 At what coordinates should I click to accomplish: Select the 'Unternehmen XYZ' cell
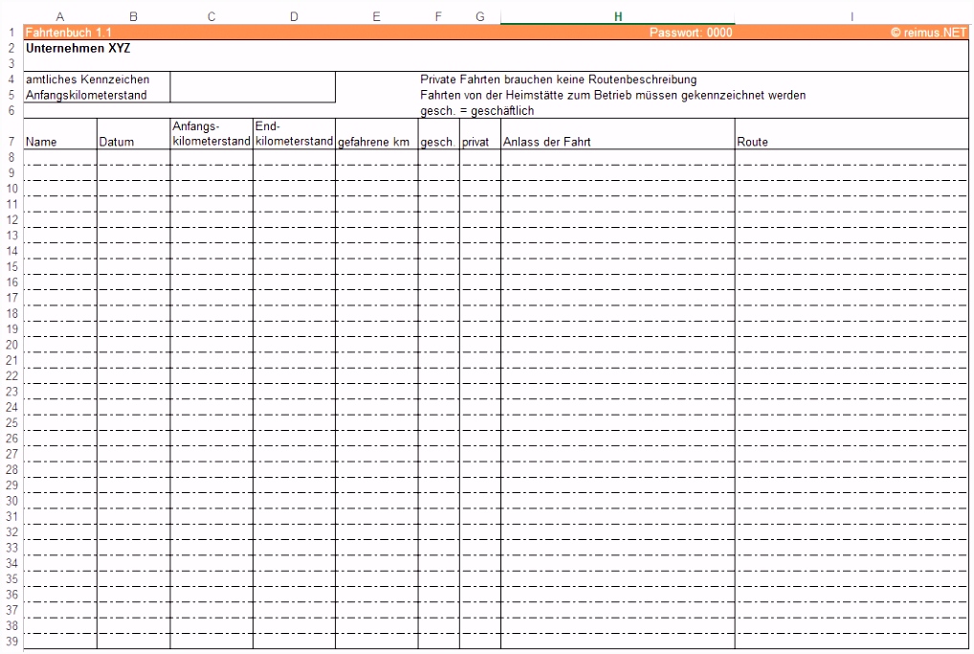click(78, 49)
